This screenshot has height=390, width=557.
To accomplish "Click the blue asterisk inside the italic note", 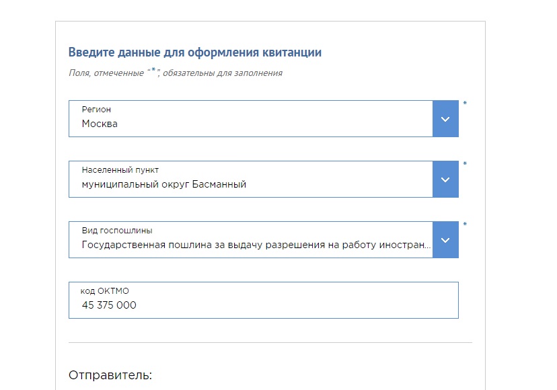I will point(153,70).
